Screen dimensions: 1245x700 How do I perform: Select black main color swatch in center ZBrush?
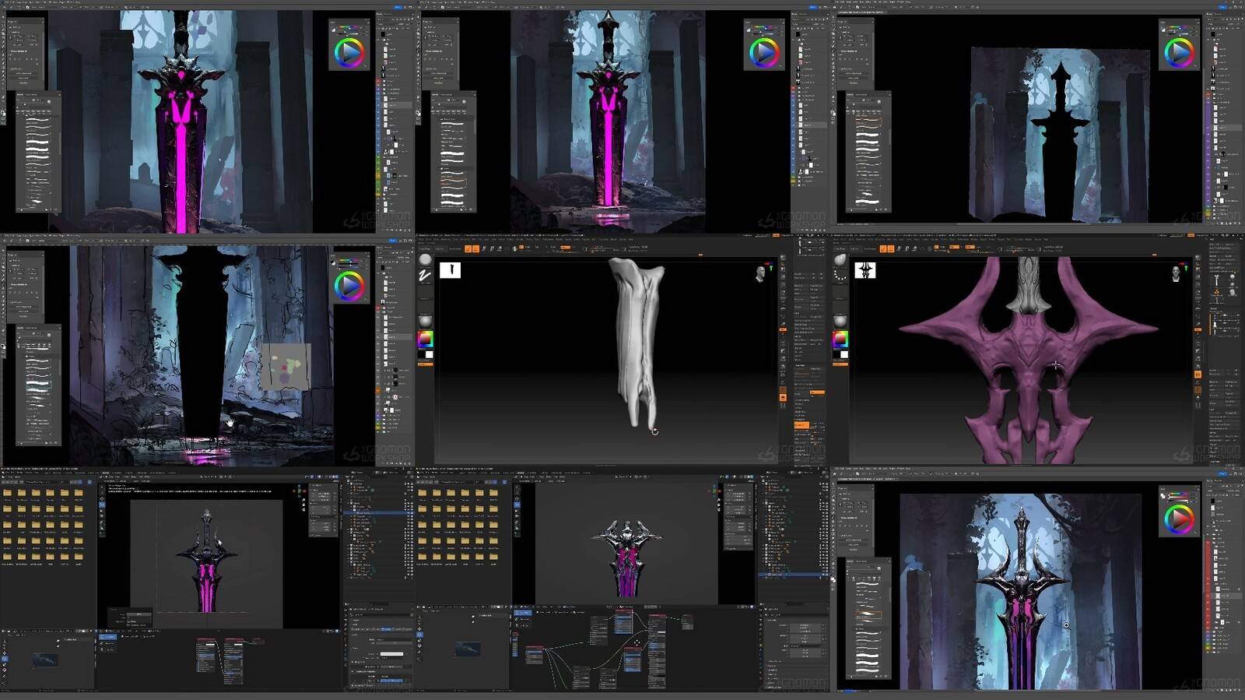(x=421, y=354)
